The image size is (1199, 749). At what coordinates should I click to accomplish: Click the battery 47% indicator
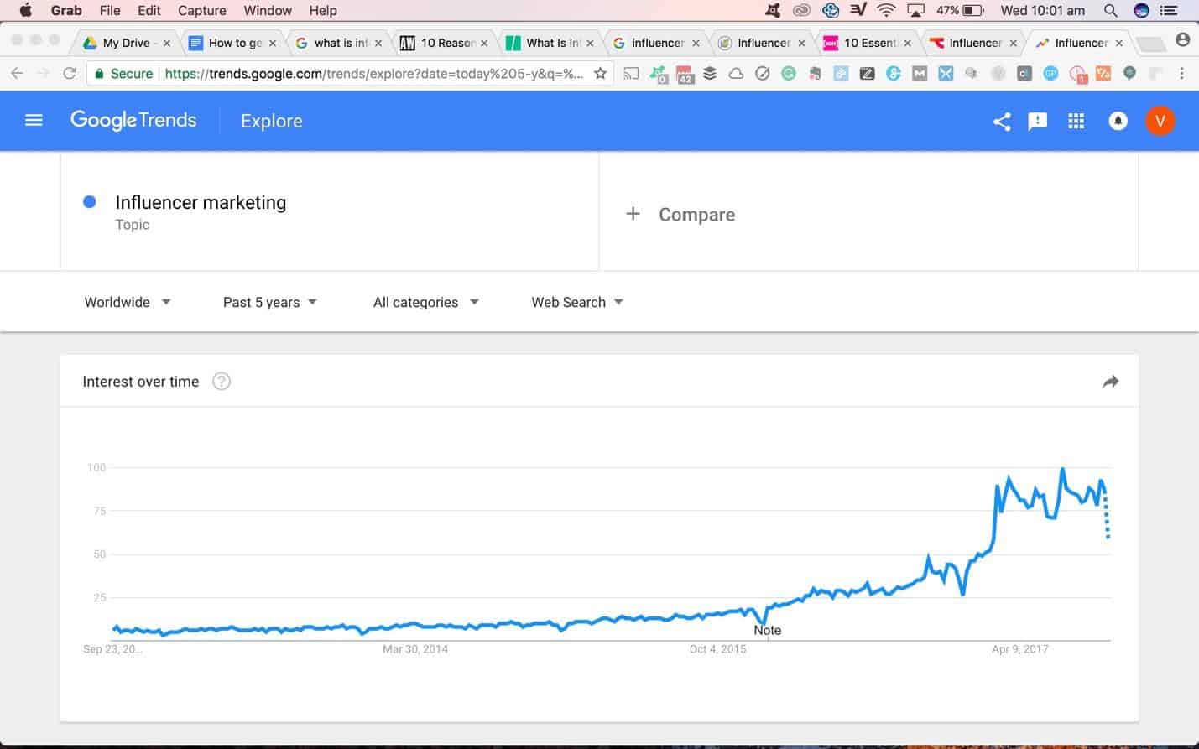pos(960,11)
